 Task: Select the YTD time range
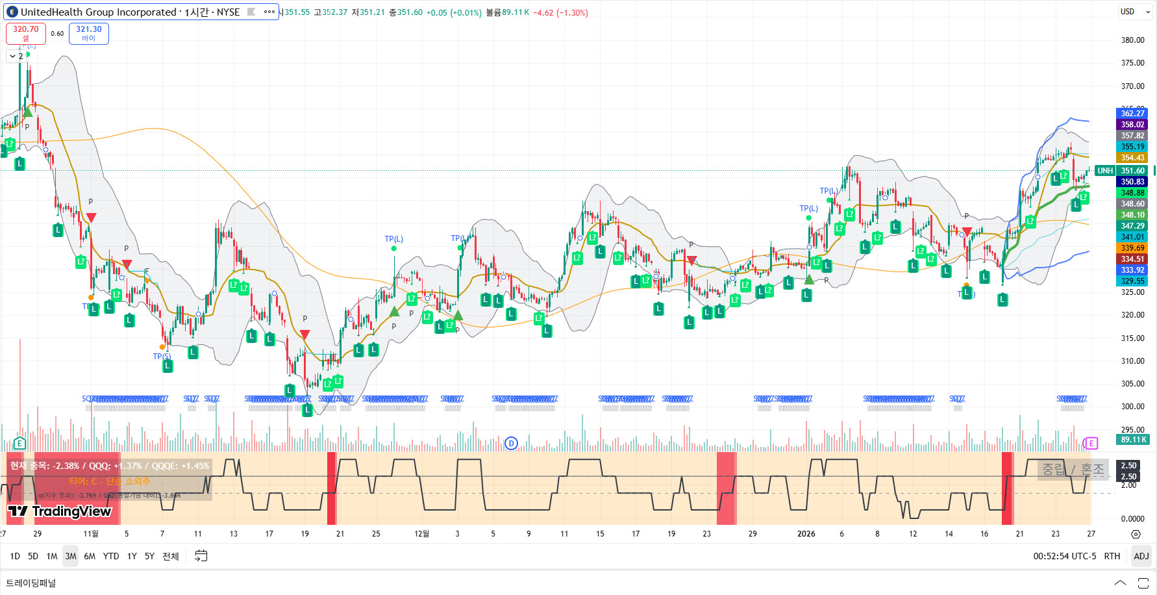click(x=111, y=556)
